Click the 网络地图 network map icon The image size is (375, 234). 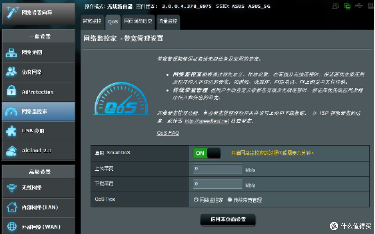tap(11, 53)
